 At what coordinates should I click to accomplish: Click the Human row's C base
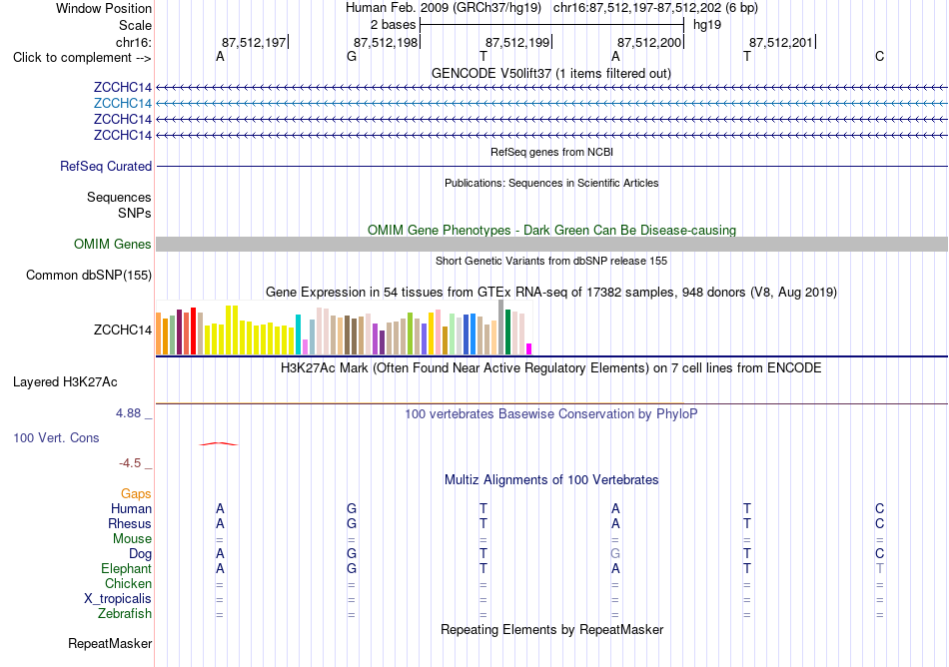[x=879, y=508]
